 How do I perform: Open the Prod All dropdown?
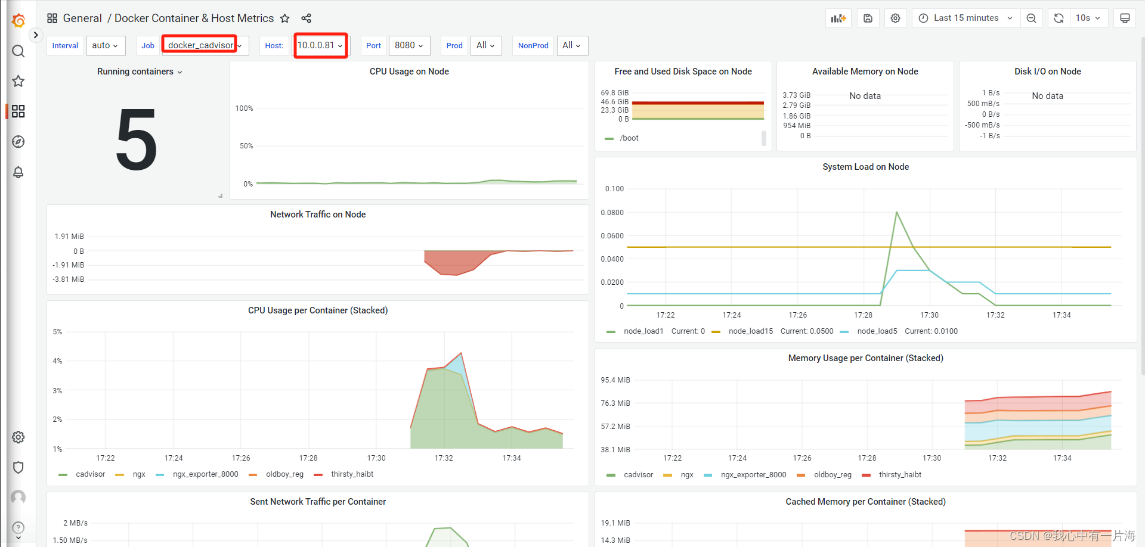(x=486, y=46)
